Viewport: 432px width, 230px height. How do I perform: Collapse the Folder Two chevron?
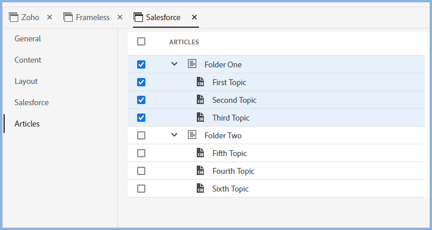174,135
